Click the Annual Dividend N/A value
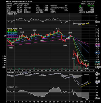Screen dimensions: 101x103 pos(66,8)
